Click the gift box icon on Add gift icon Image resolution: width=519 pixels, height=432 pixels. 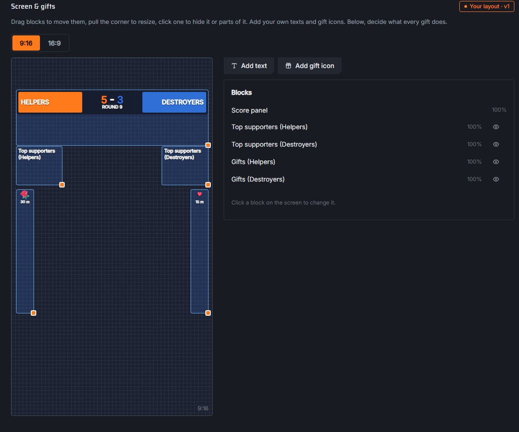click(x=288, y=66)
